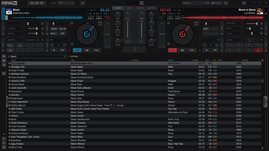
Task: Toggle left deck MT master tempo
Action: (90, 13)
